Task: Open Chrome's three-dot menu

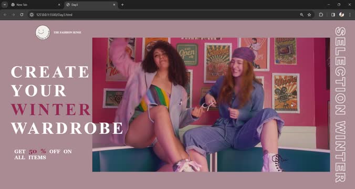Action: click(x=350, y=15)
